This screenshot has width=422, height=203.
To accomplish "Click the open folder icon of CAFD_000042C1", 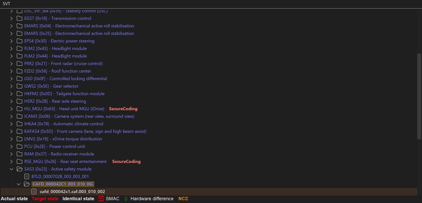I will [27, 184].
